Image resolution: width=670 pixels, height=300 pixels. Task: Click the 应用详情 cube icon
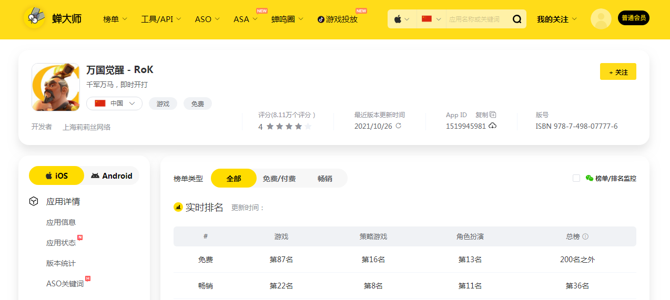(x=34, y=201)
